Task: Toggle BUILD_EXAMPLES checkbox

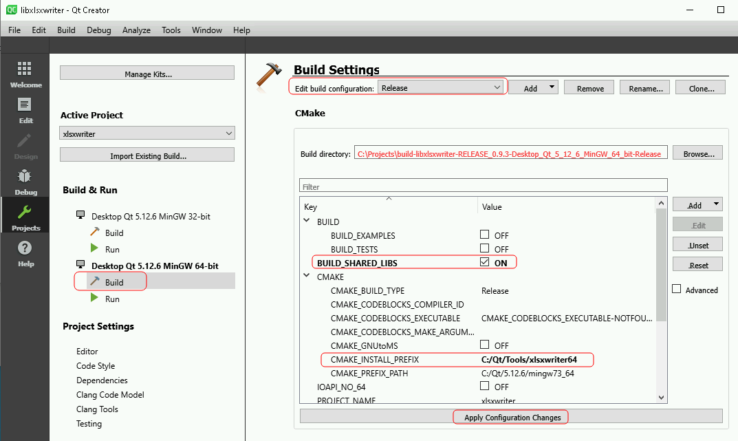Action: (x=484, y=234)
